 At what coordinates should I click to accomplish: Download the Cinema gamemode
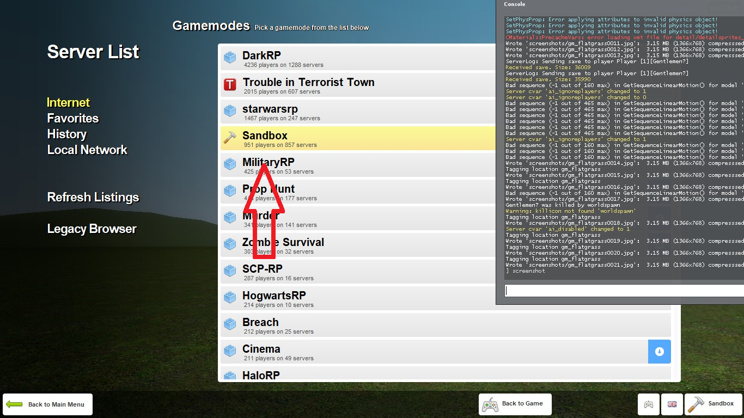click(x=659, y=352)
